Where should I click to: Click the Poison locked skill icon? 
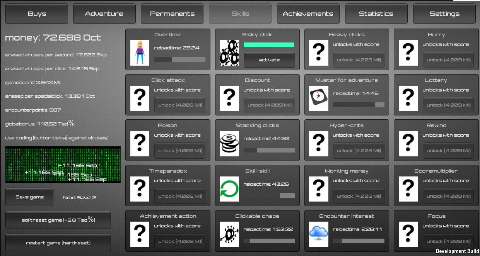coord(140,144)
